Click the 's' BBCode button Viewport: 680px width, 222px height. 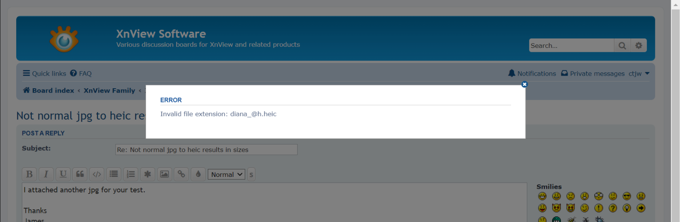coord(251,175)
